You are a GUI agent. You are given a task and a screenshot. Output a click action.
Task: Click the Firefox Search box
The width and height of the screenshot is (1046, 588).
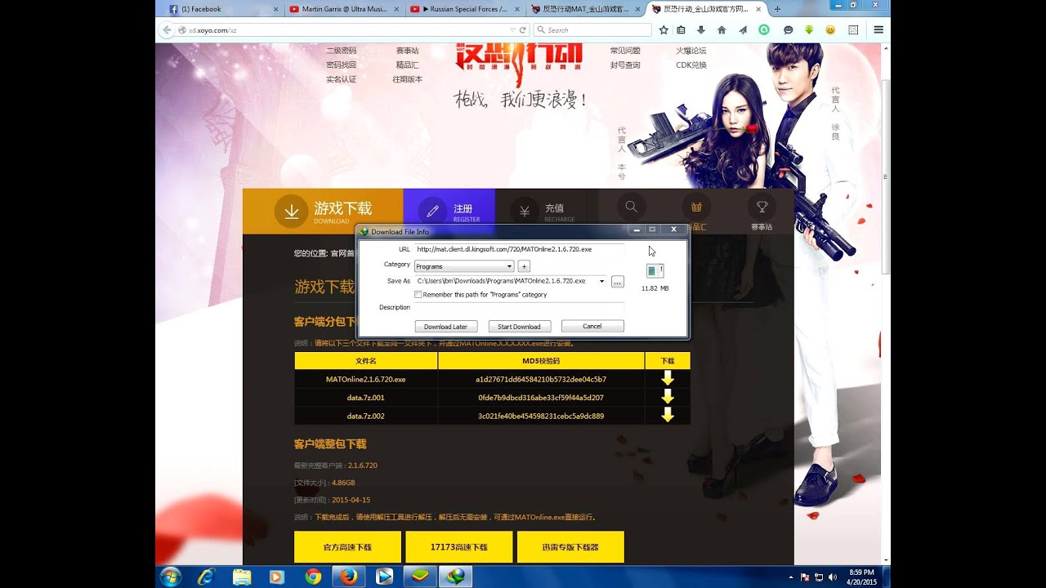tap(592, 30)
